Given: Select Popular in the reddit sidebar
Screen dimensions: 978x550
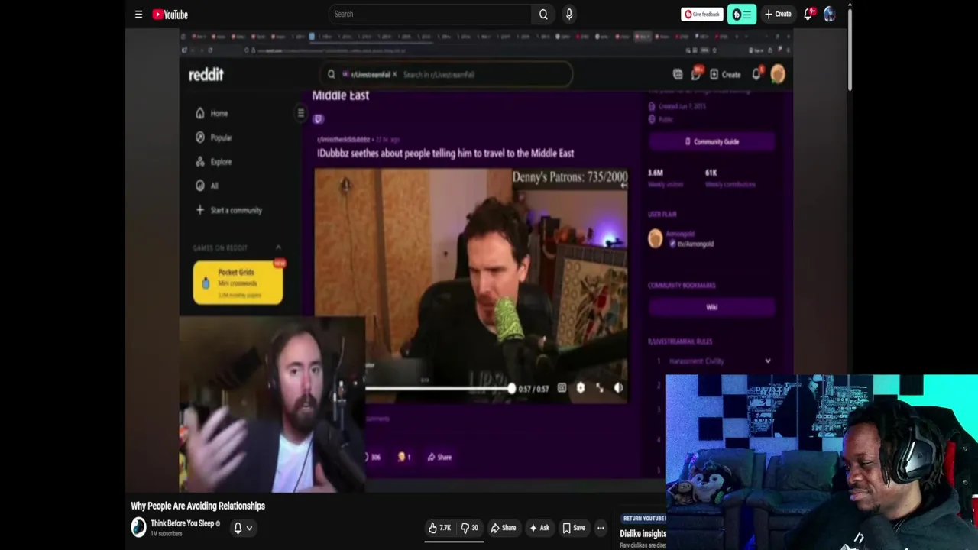Looking at the screenshot, I should click(214, 137).
